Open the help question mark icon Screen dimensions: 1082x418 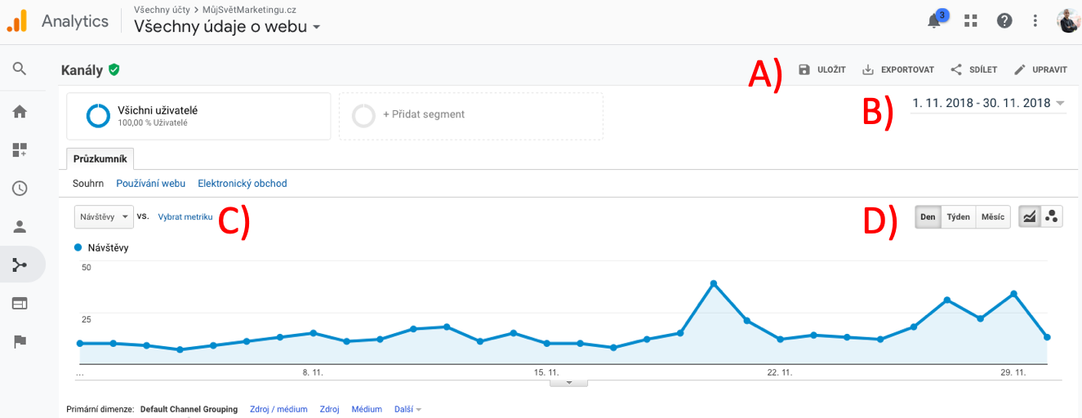click(1004, 21)
